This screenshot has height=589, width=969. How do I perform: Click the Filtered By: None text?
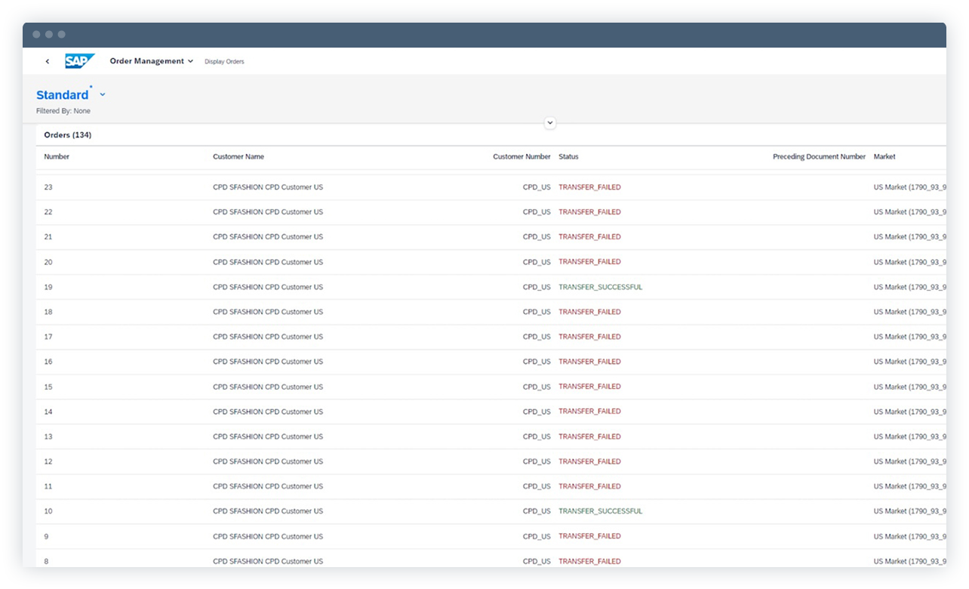click(63, 110)
